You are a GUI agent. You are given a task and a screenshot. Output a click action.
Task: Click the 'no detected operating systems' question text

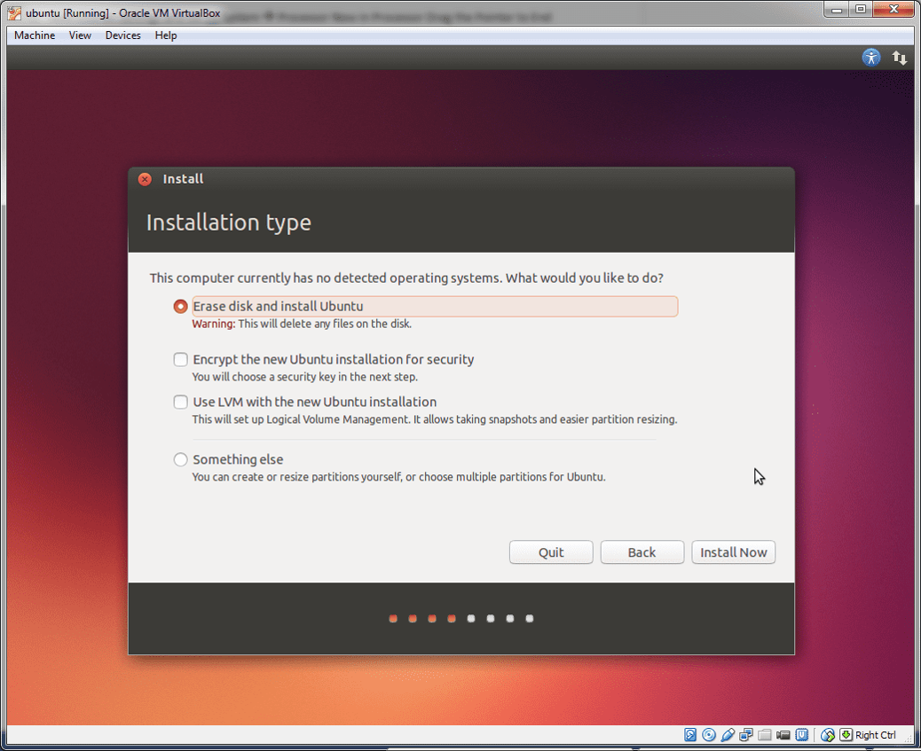pyautogui.click(x=406, y=278)
